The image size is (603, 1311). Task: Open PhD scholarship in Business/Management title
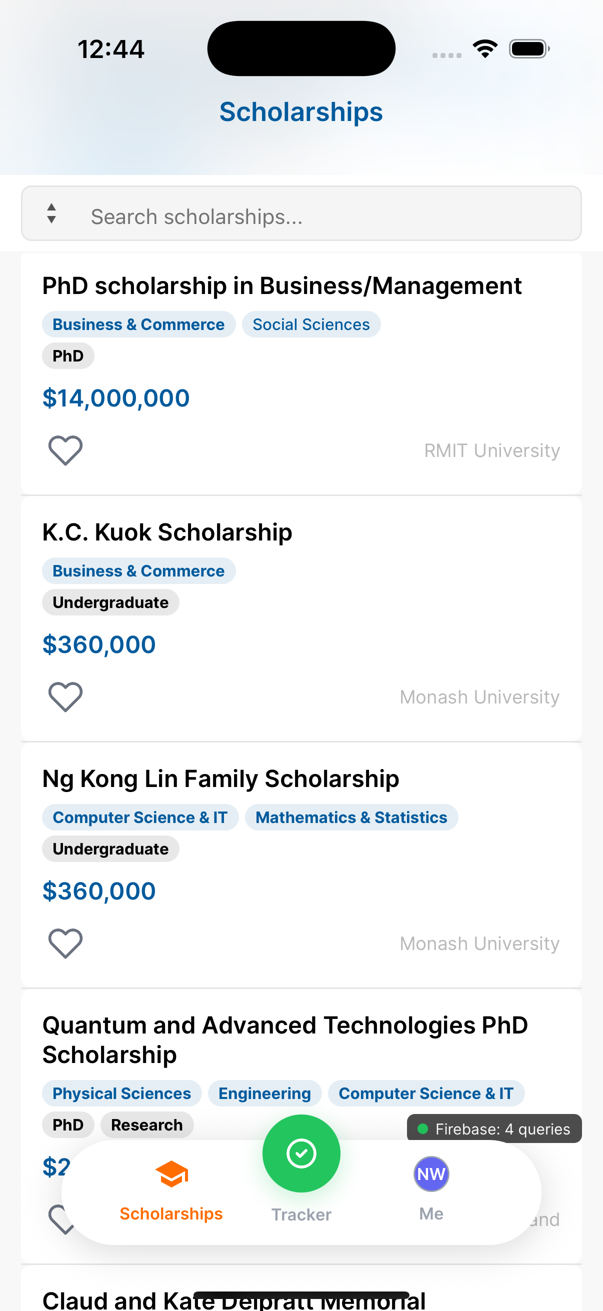click(x=282, y=285)
